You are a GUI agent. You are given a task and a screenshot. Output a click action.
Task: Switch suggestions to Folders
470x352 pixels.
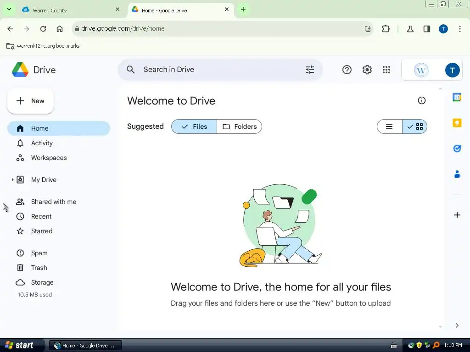(239, 126)
